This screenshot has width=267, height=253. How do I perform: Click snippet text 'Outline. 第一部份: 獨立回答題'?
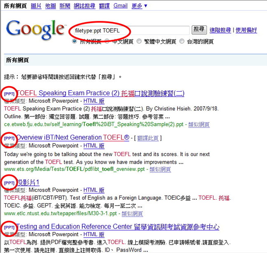pos(40,116)
